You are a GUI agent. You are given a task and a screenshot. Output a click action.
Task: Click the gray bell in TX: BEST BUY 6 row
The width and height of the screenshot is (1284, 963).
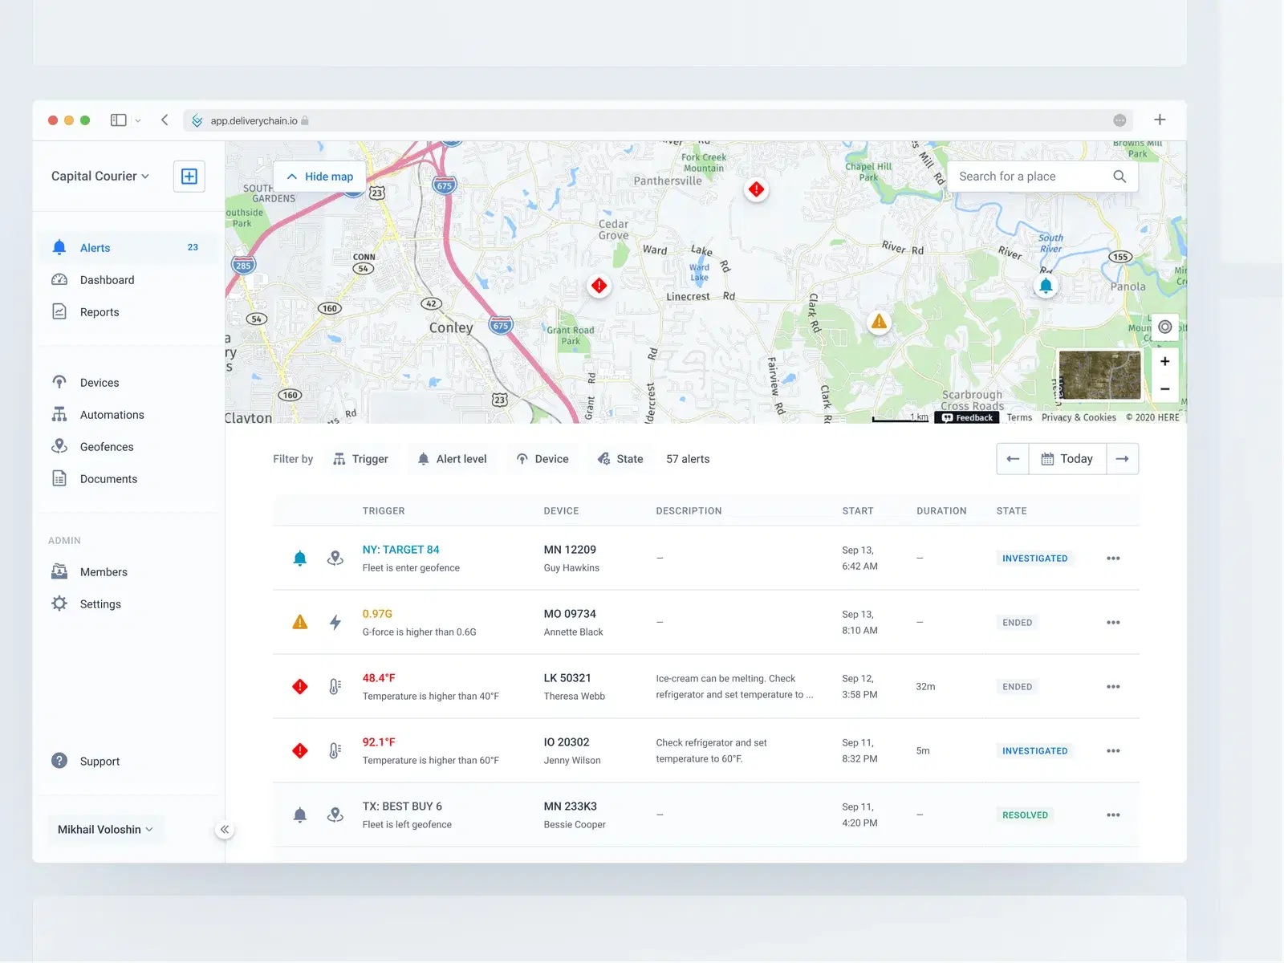pos(300,815)
